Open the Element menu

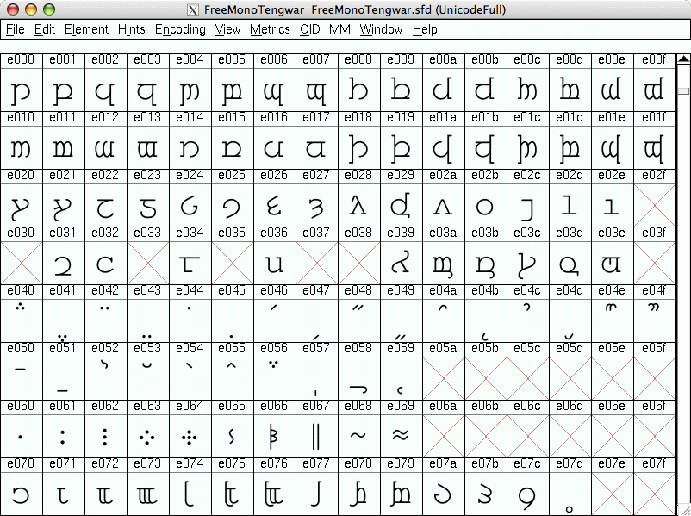(x=86, y=29)
